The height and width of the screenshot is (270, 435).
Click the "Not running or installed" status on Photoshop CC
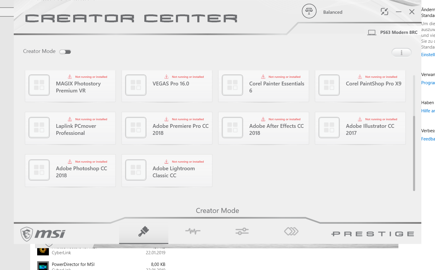(91, 162)
